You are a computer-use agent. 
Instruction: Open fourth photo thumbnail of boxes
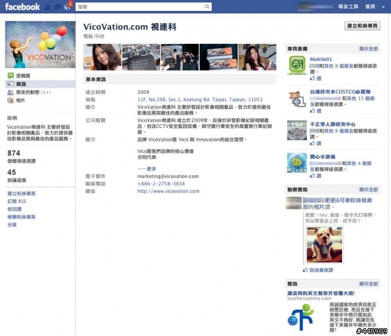219,57
